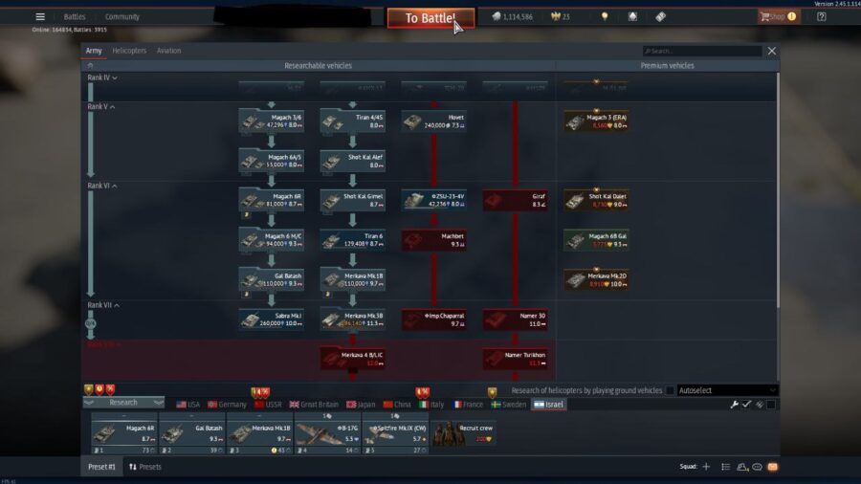The width and height of the screenshot is (861, 484).
Task: Select the premium Magach 3 (ERA)
Action: [x=596, y=121]
